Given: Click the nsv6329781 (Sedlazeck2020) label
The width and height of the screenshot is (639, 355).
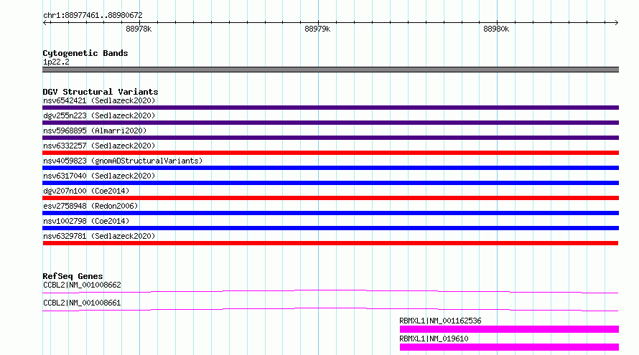Looking at the screenshot, I should click(x=99, y=236).
